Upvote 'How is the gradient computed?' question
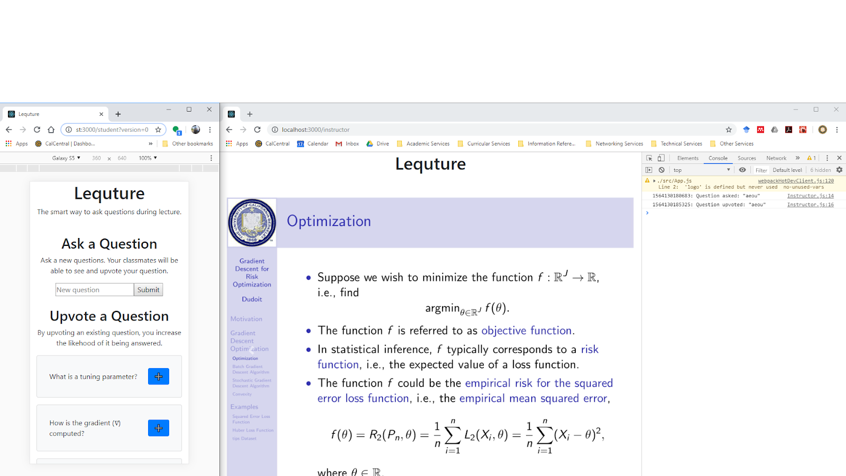 click(x=159, y=428)
